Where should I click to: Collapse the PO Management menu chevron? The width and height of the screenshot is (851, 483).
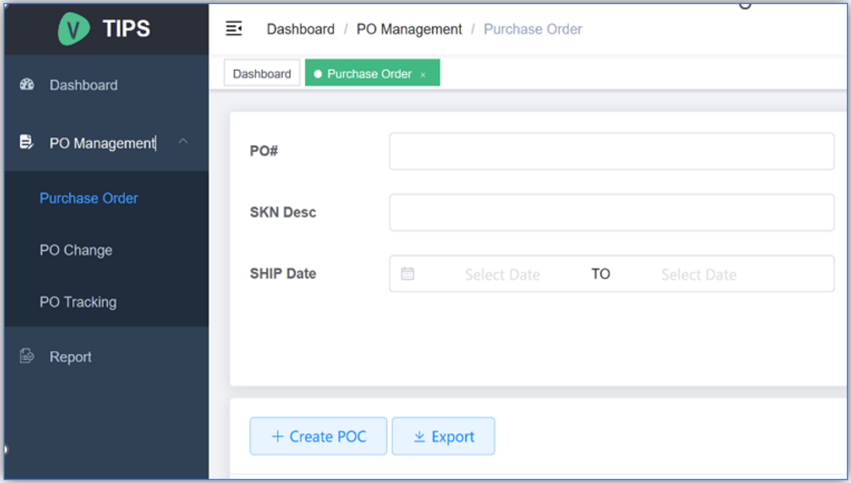tap(183, 141)
